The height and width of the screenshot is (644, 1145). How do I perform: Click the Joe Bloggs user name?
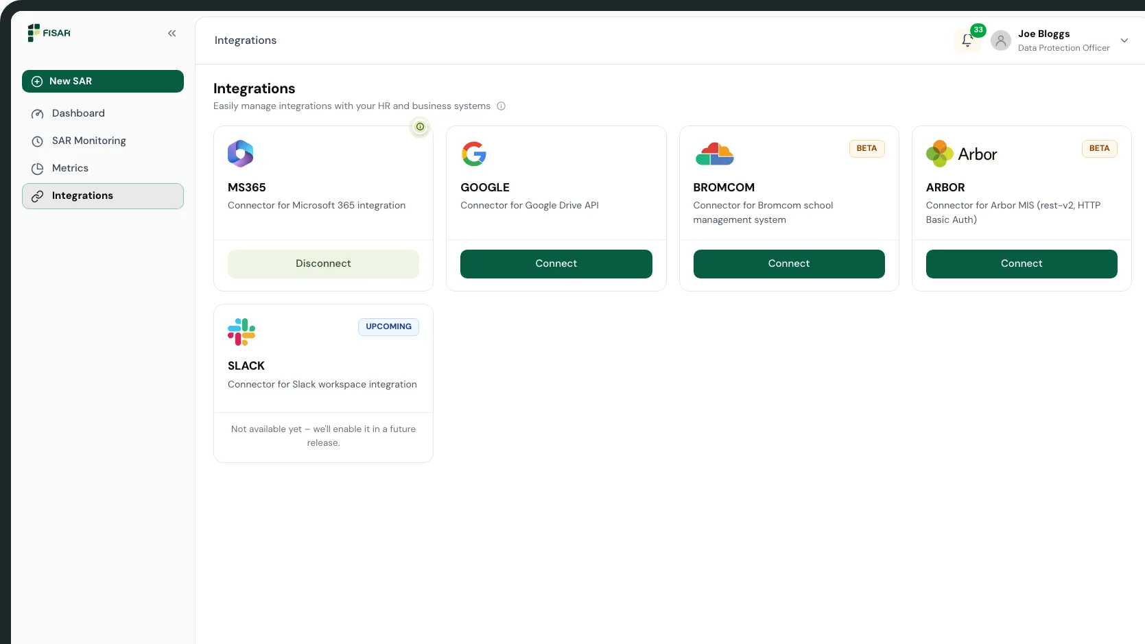pos(1043,34)
